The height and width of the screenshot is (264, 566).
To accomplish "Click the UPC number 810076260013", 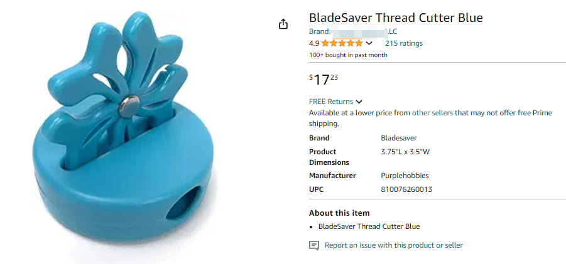I will (406, 189).
